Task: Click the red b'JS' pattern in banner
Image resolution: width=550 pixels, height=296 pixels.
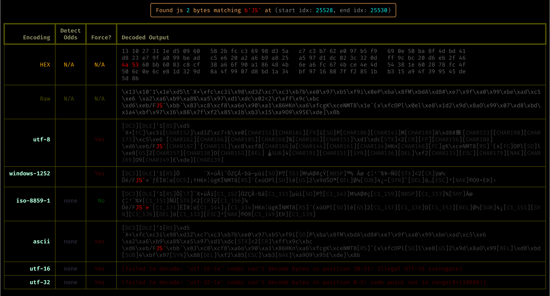Action: (x=253, y=10)
